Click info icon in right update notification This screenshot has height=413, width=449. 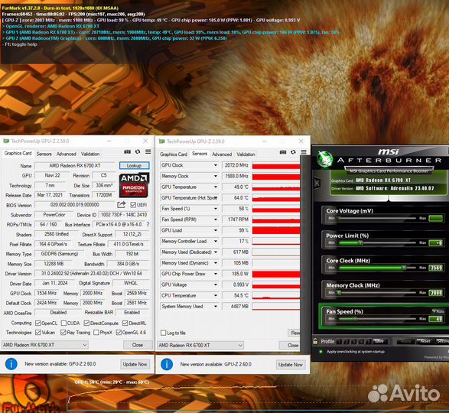[167, 364]
